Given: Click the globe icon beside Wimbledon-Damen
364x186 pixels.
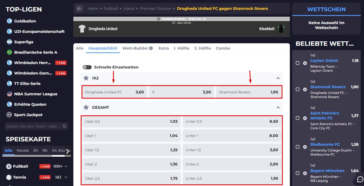Looking at the screenshot, I should (x=10, y=73).
